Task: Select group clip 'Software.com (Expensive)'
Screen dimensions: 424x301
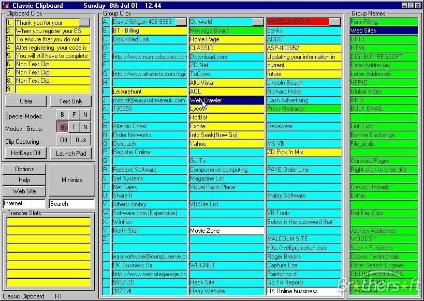Action: pyautogui.click(x=150, y=213)
